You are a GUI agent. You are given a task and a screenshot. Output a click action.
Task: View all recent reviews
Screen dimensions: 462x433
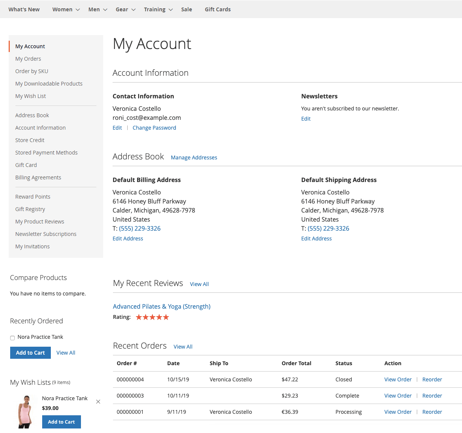pyautogui.click(x=199, y=284)
